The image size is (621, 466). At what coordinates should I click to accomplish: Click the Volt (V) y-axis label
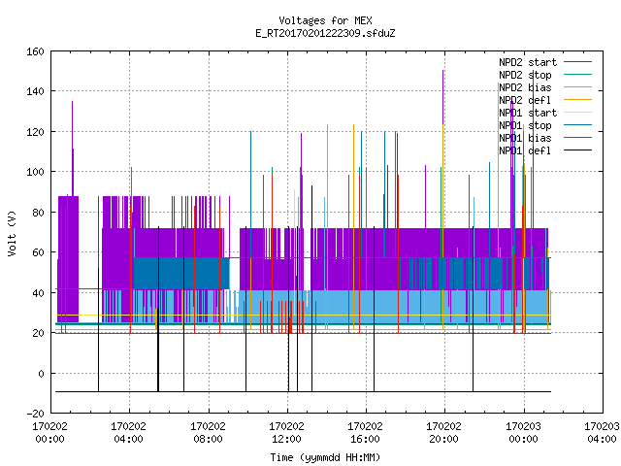12,234
